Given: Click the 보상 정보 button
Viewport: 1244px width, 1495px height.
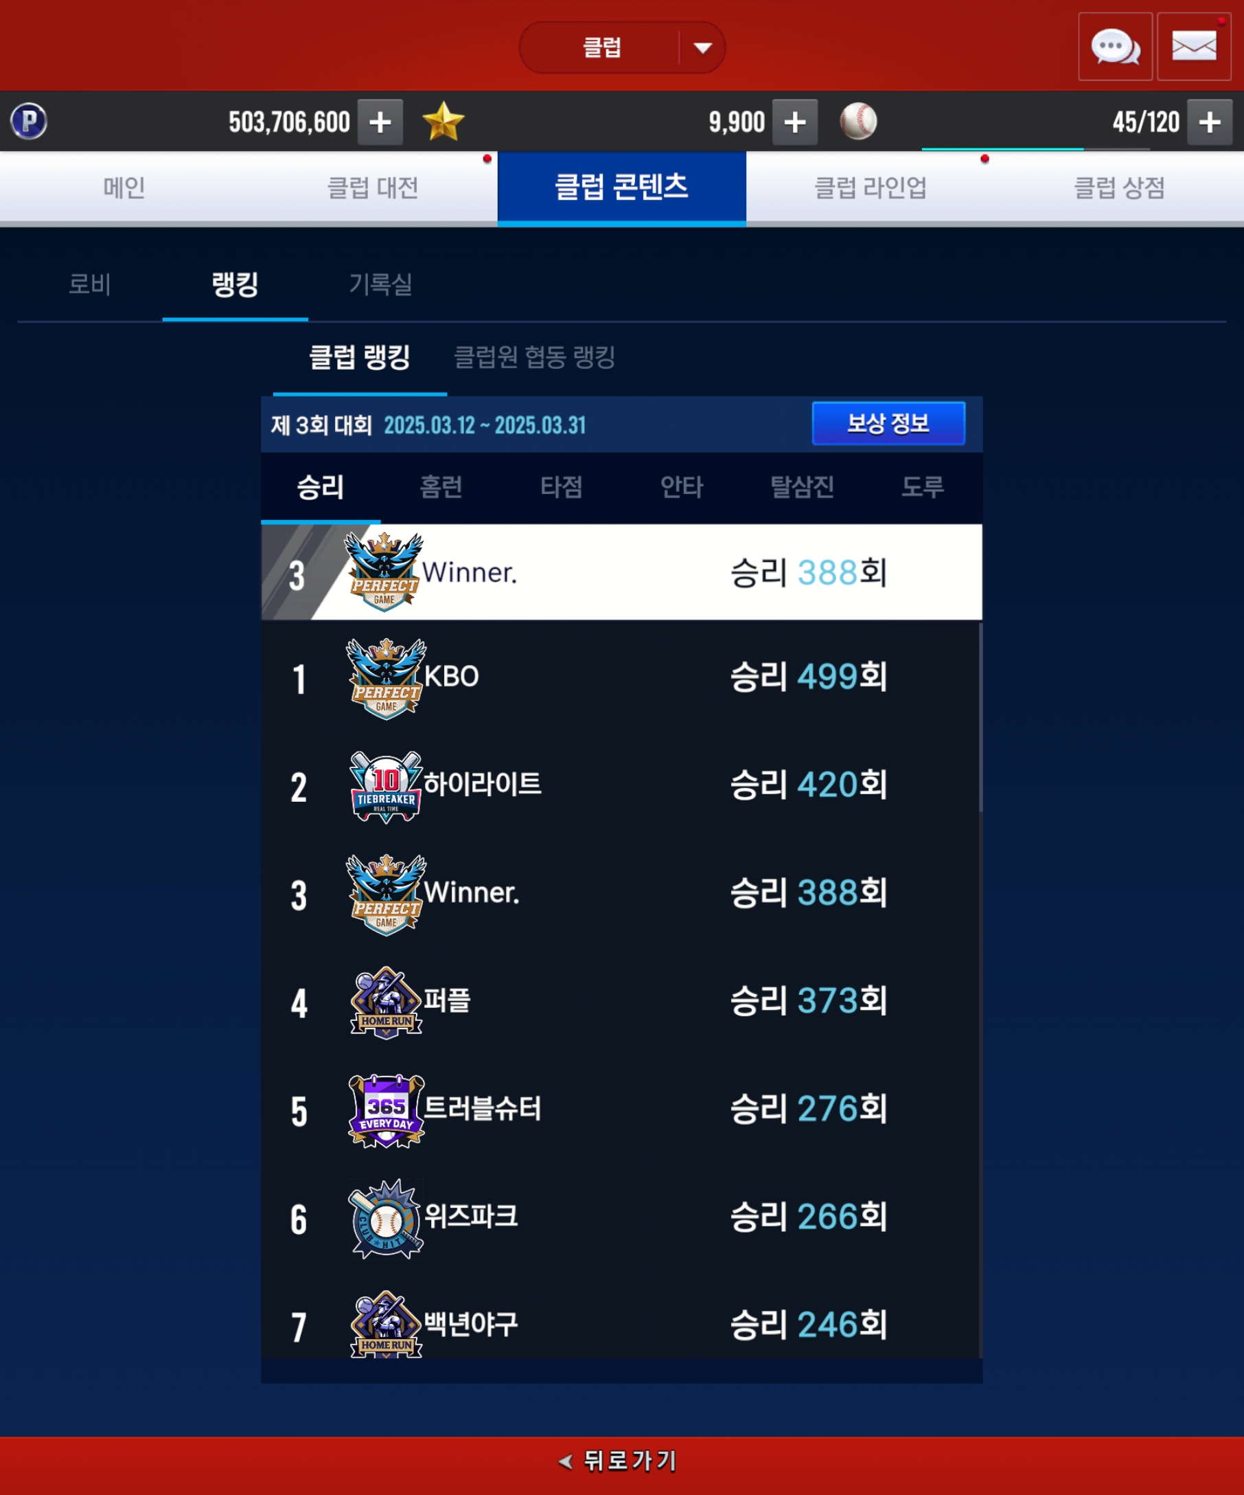Looking at the screenshot, I should click(x=888, y=424).
